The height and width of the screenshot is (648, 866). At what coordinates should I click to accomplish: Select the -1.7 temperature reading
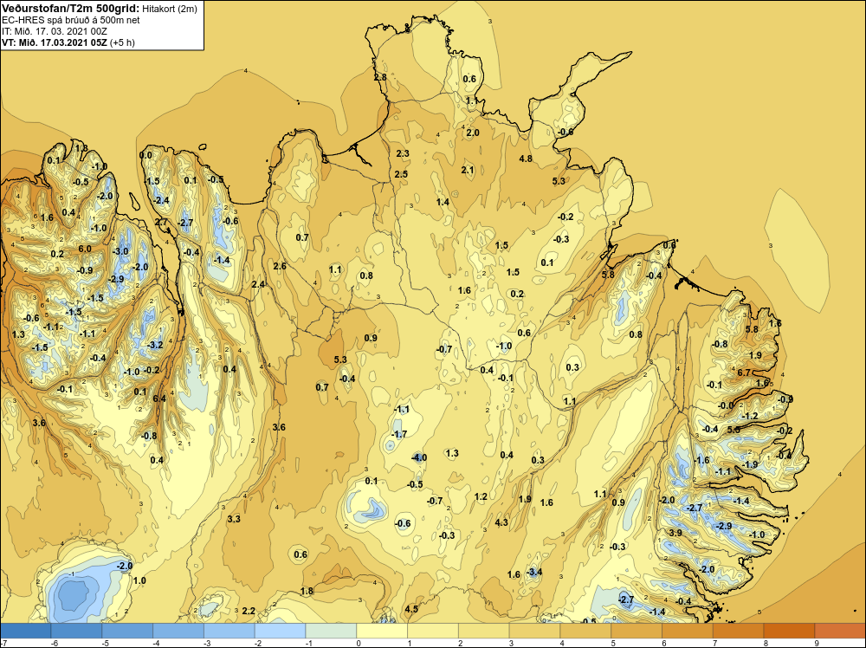(x=399, y=434)
